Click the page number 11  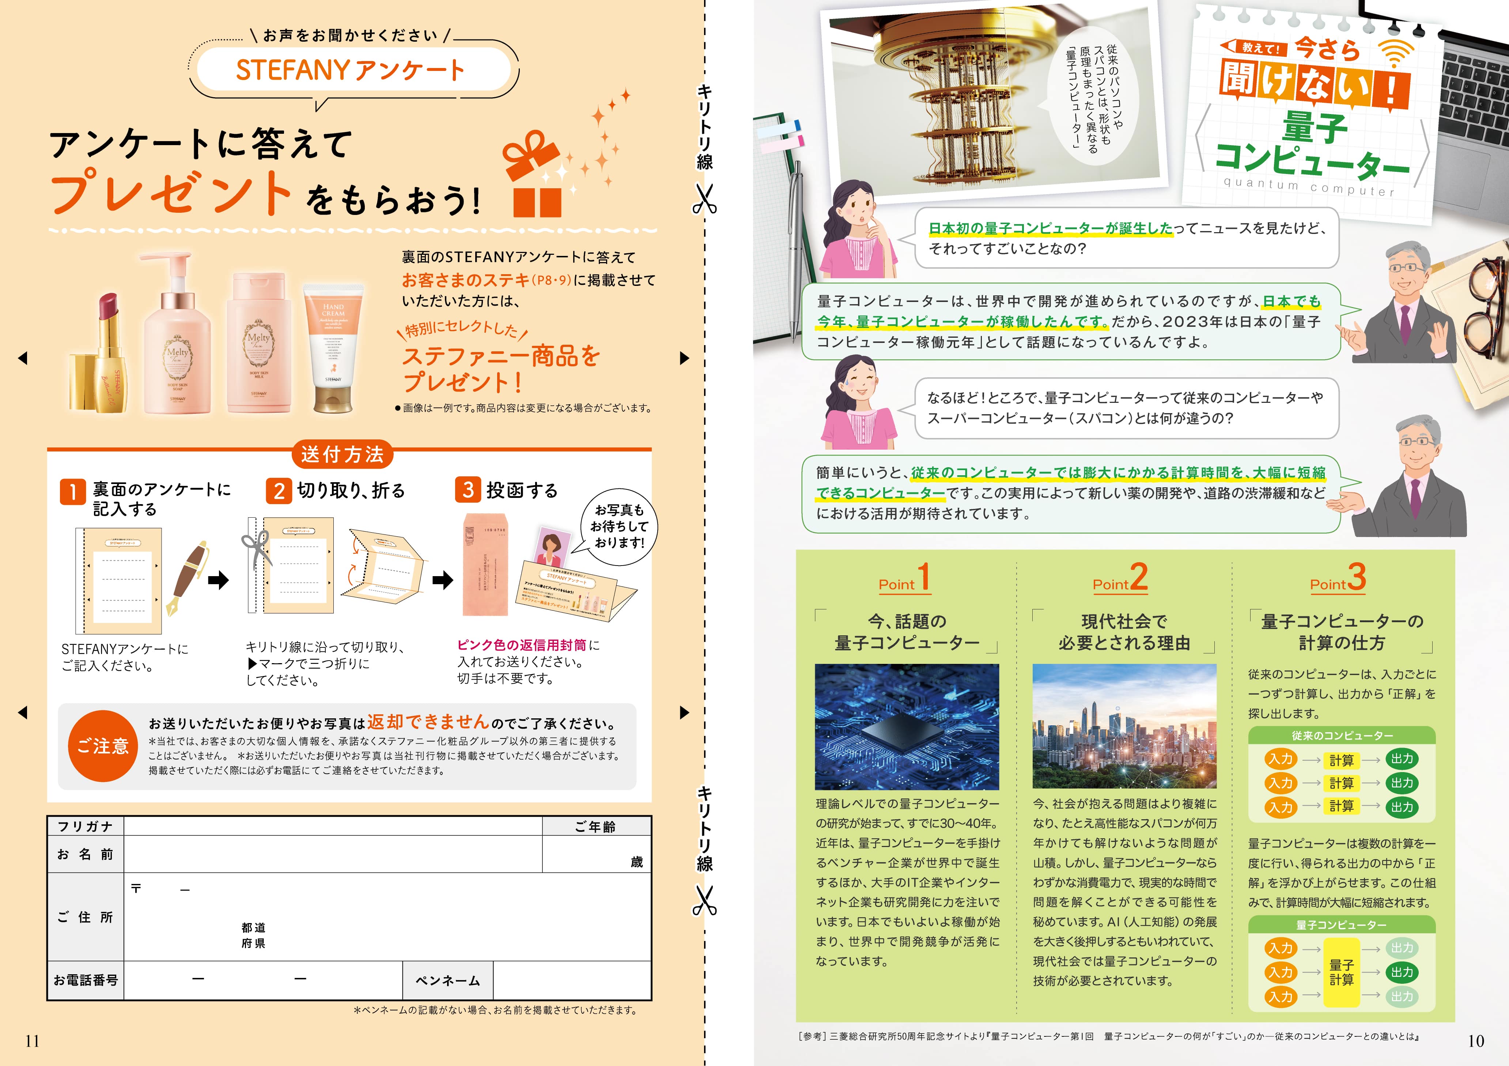(32, 1040)
